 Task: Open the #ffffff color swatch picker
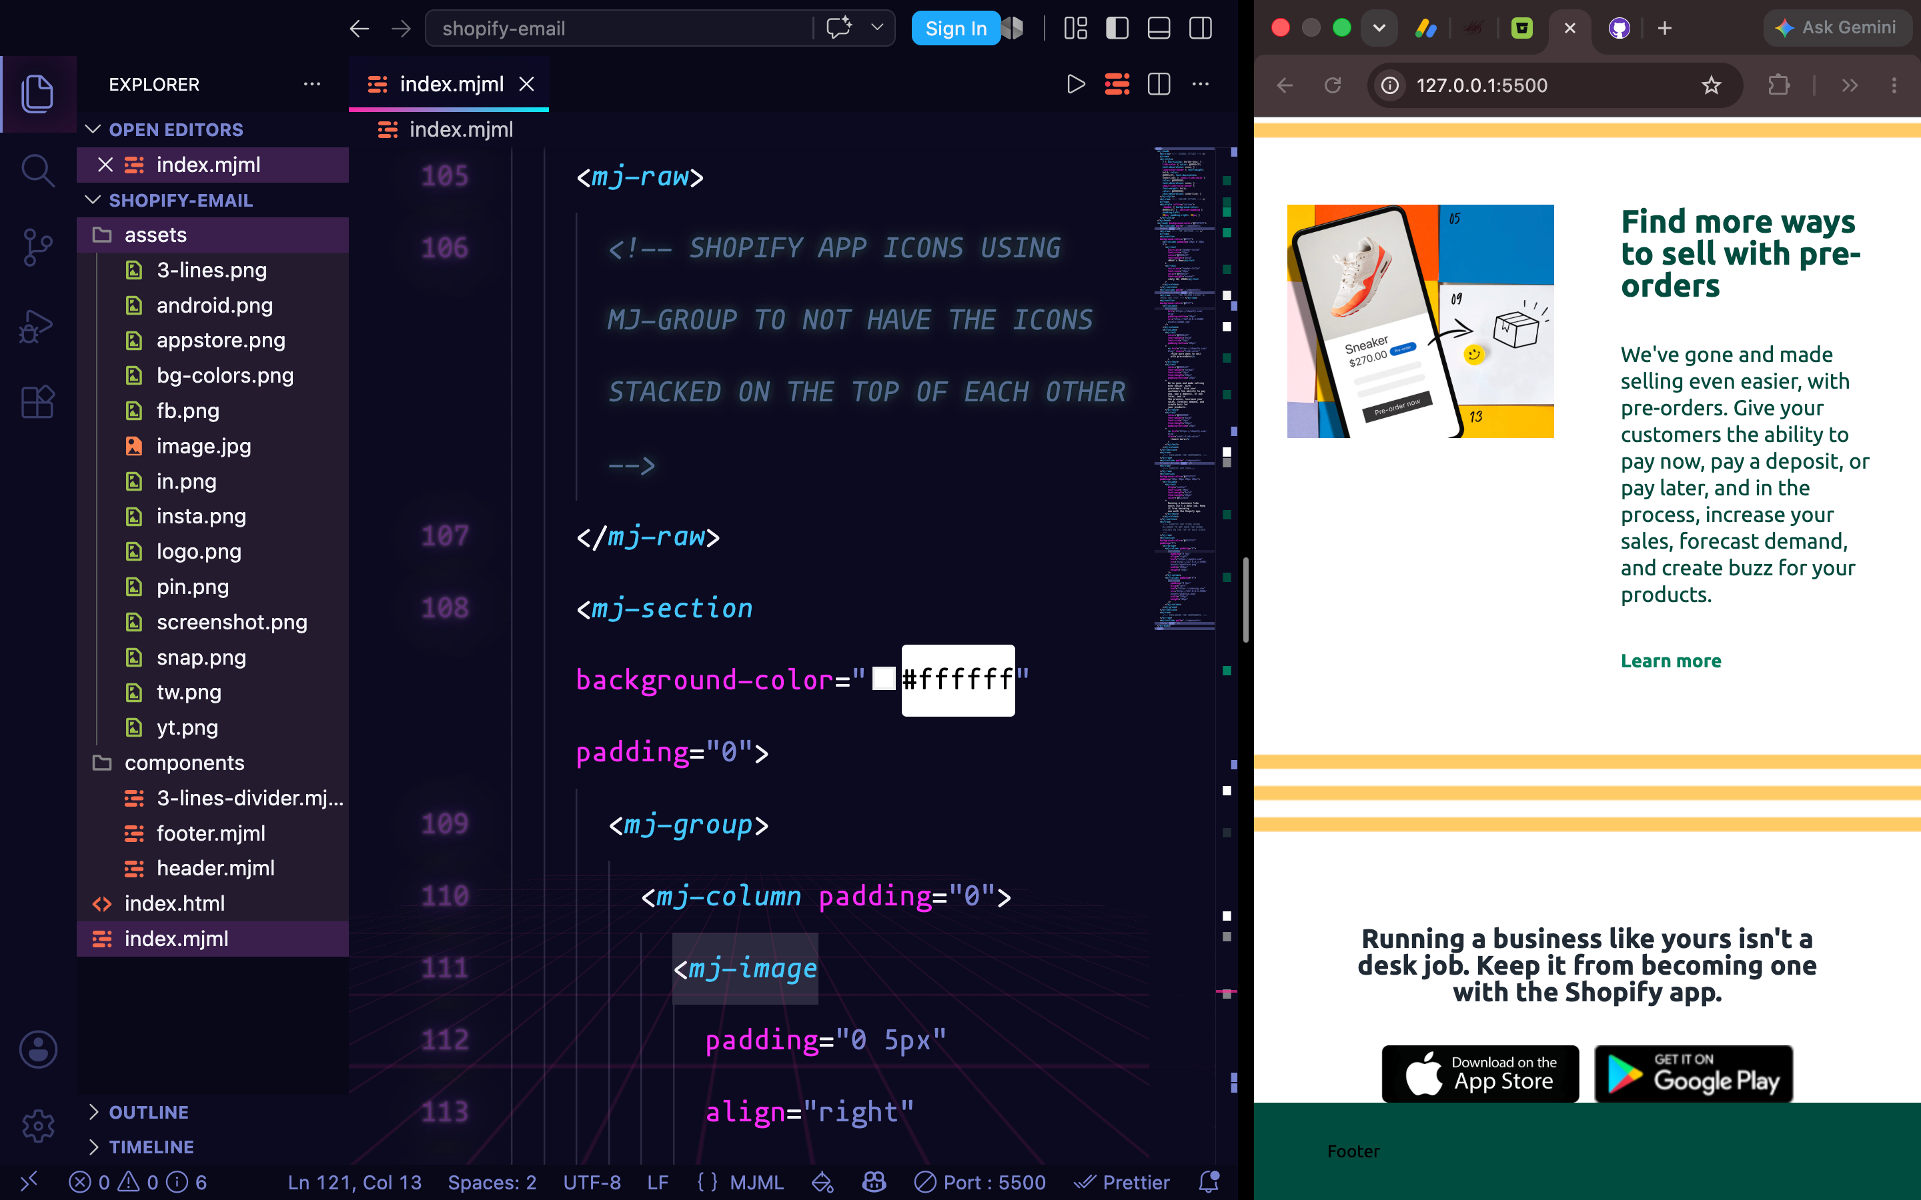[884, 679]
